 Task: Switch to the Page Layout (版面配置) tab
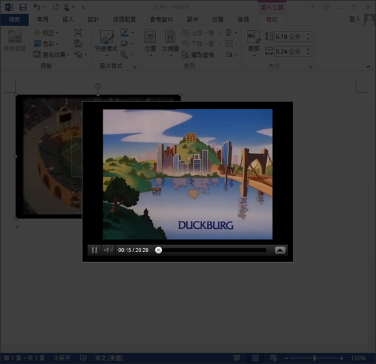pyautogui.click(x=124, y=19)
